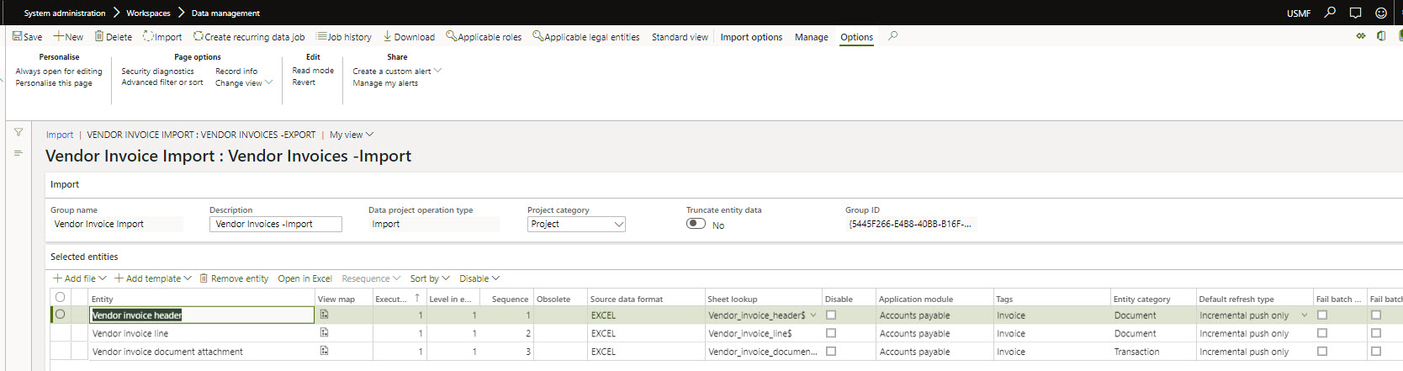This screenshot has width=1403, height=371.
Task: Open the Project category dropdown
Action: click(619, 224)
